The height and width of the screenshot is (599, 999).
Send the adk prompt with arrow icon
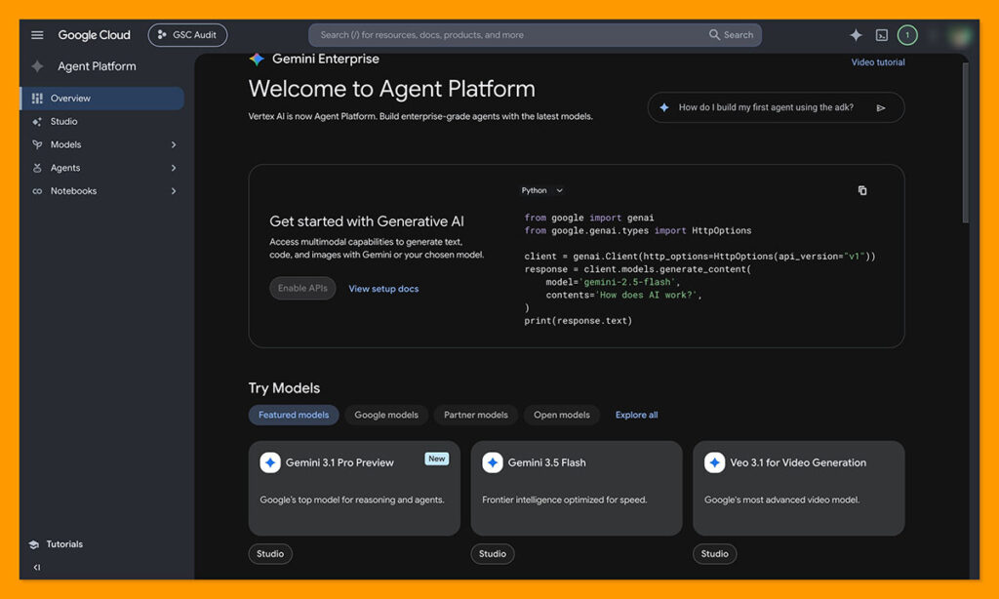tap(881, 108)
